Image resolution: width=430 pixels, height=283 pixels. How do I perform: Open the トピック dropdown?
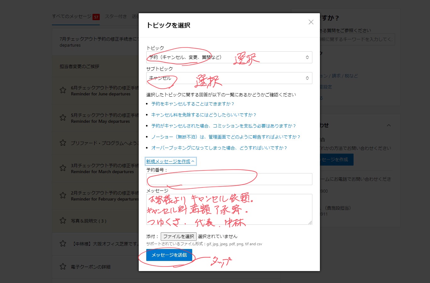tap(229, 57)
